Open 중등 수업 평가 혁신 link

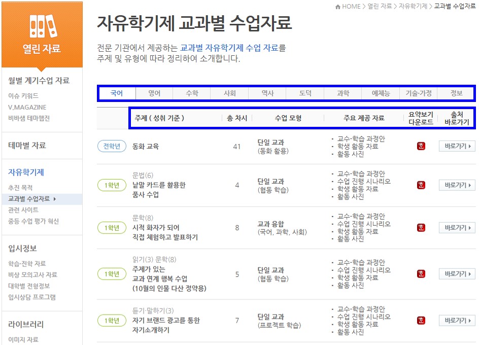[x=33, y=221]
